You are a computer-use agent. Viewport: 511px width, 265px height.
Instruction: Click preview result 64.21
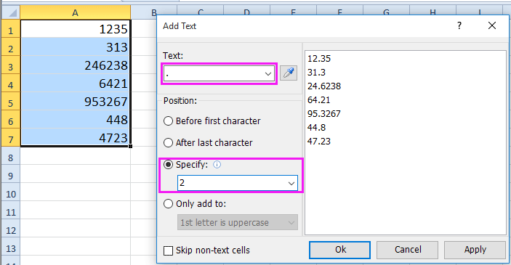tap(318, 100)
